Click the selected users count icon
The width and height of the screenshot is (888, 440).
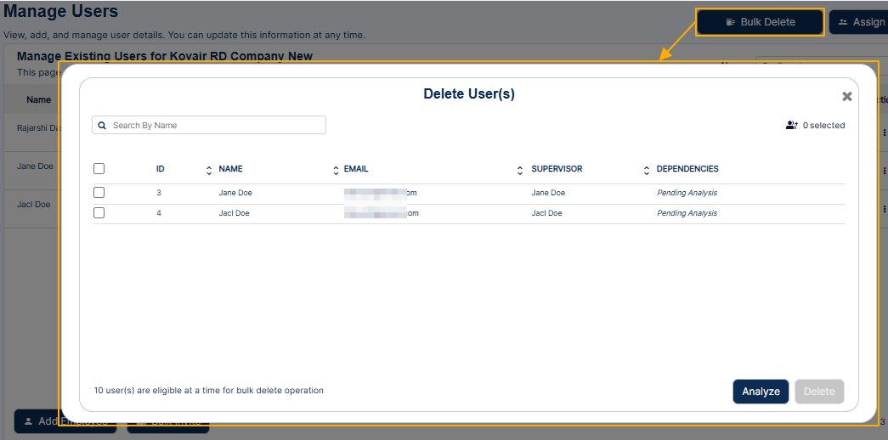tap(792, 125)
